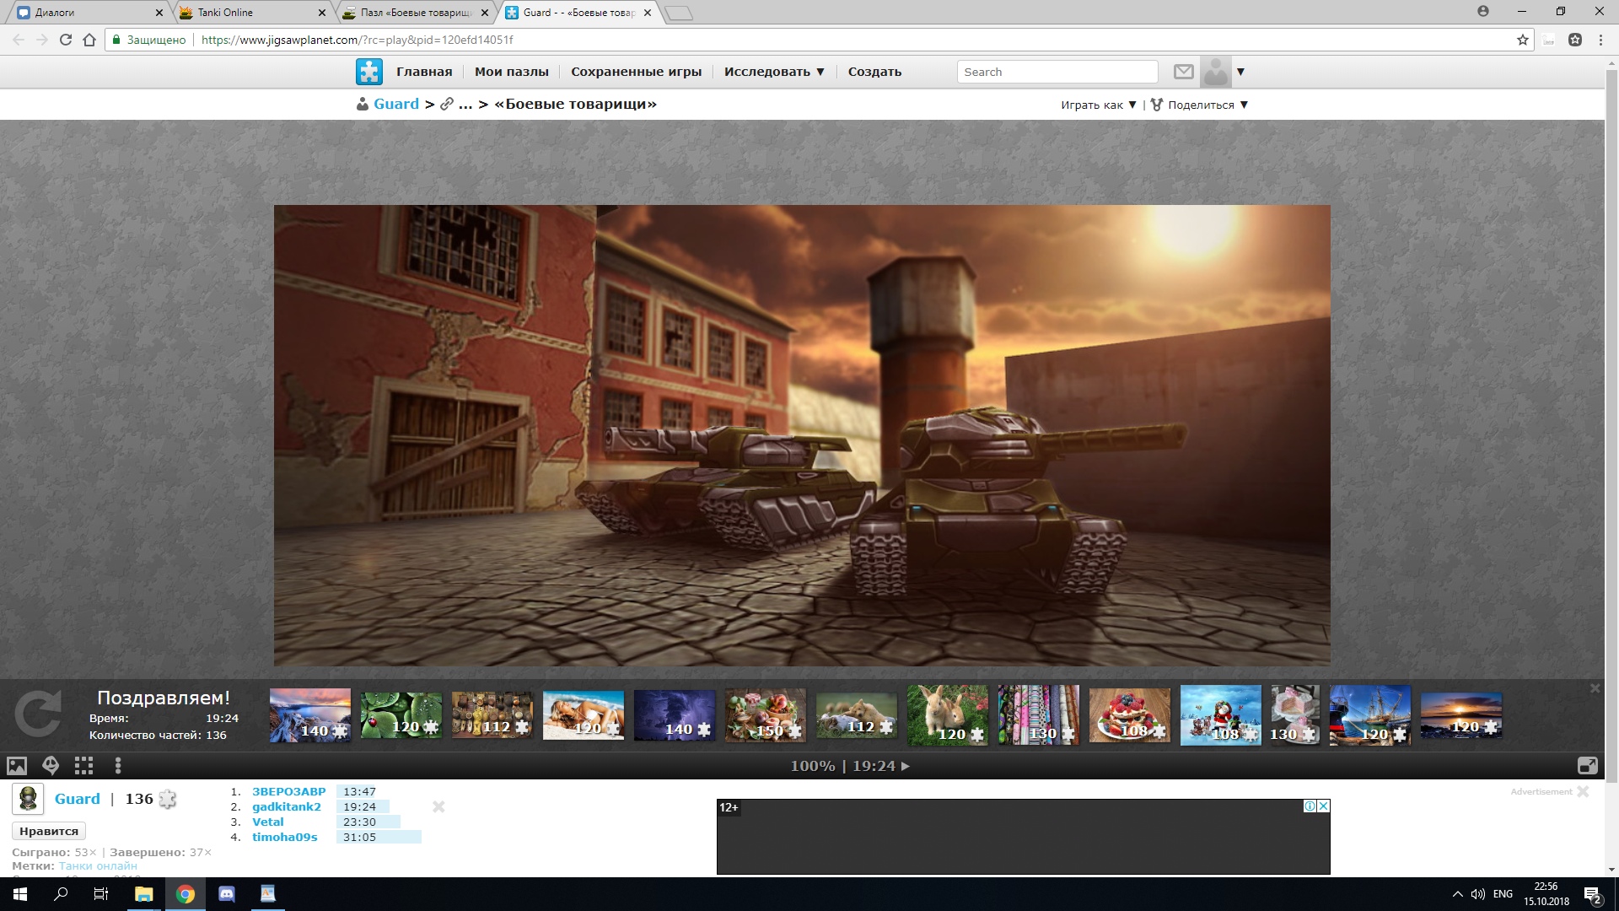Click the Jigsaw Planet puzzle logo
1619x911 pixels.
click(x=369, y=72)
